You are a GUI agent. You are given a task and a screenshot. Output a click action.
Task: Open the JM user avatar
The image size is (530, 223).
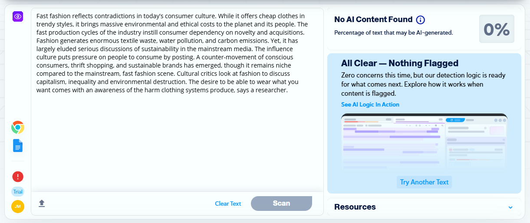(x=18, y=207)
